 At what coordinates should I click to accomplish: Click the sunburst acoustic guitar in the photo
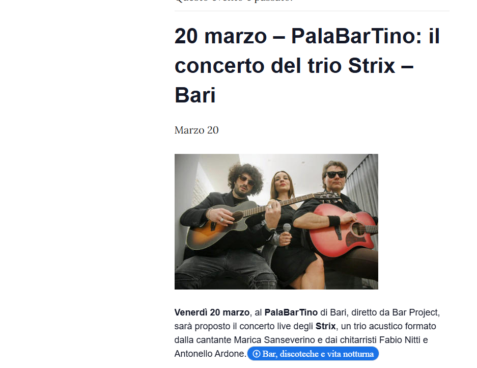tap(222, 227)
